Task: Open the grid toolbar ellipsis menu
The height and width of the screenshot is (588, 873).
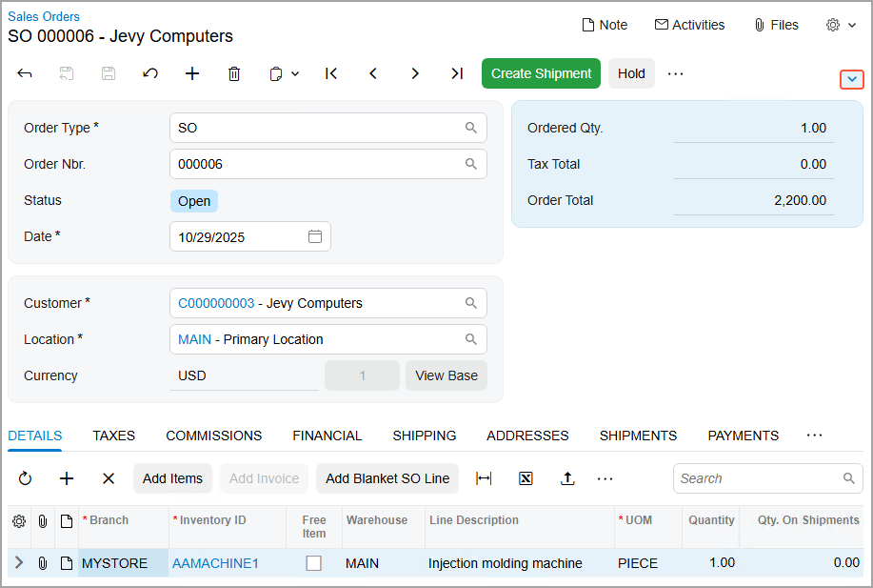Action: point(605,478)
